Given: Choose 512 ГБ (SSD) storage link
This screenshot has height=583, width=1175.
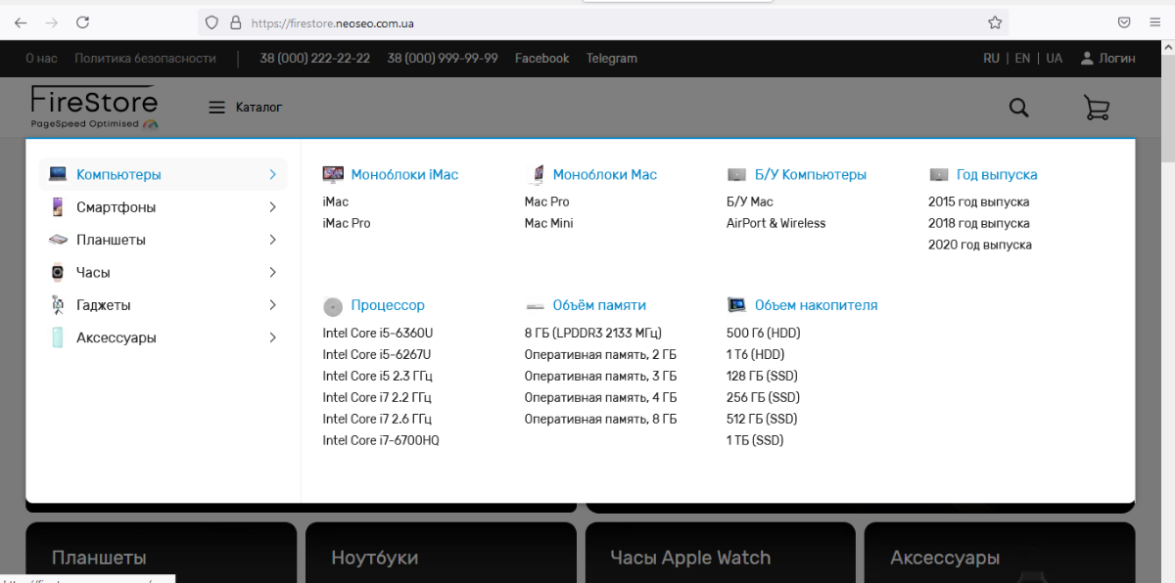Looking at the screenshot, I should pos(763,419).
